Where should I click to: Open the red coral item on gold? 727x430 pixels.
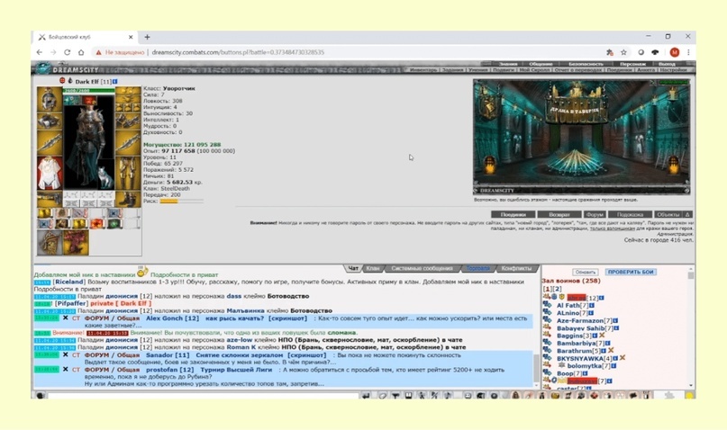pyautogui.click(x=76, y=242)
